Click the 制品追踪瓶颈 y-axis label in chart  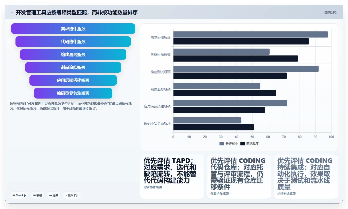coord(161,89)
